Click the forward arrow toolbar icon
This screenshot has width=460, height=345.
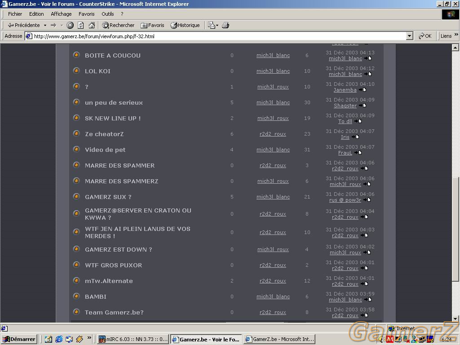pyautogui.click(x=53, y=25)
